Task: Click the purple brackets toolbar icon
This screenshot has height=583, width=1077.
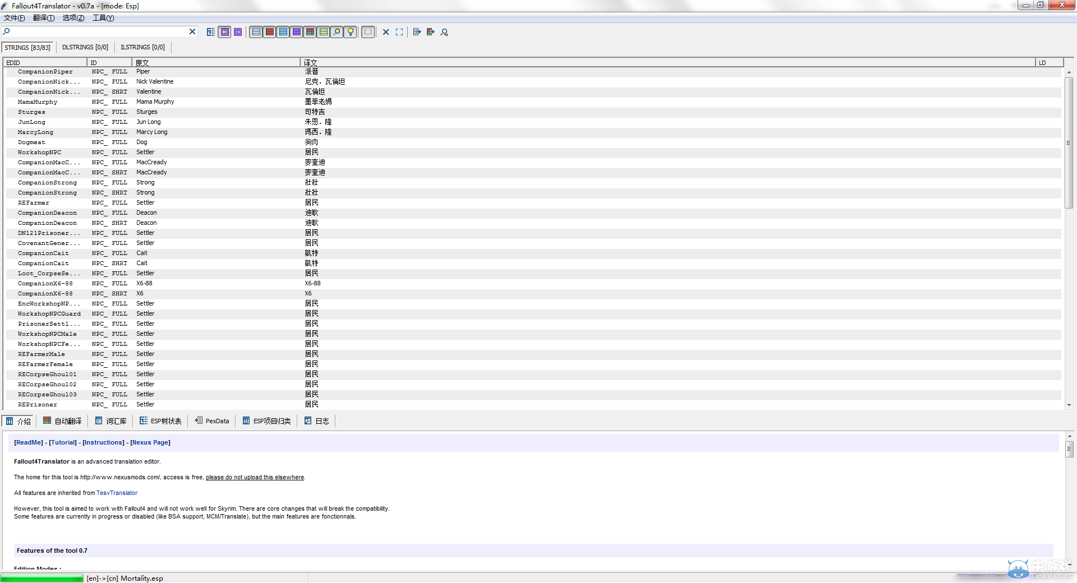Action: [368, 32]
